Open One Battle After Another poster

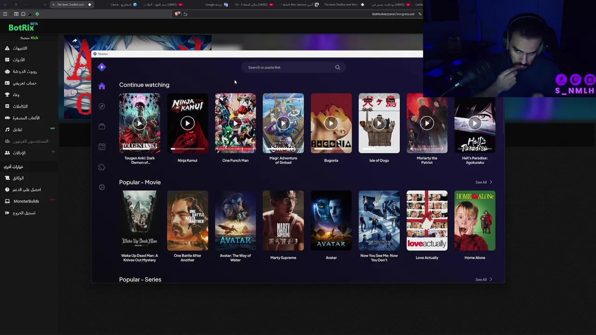(x=187, y=221)
